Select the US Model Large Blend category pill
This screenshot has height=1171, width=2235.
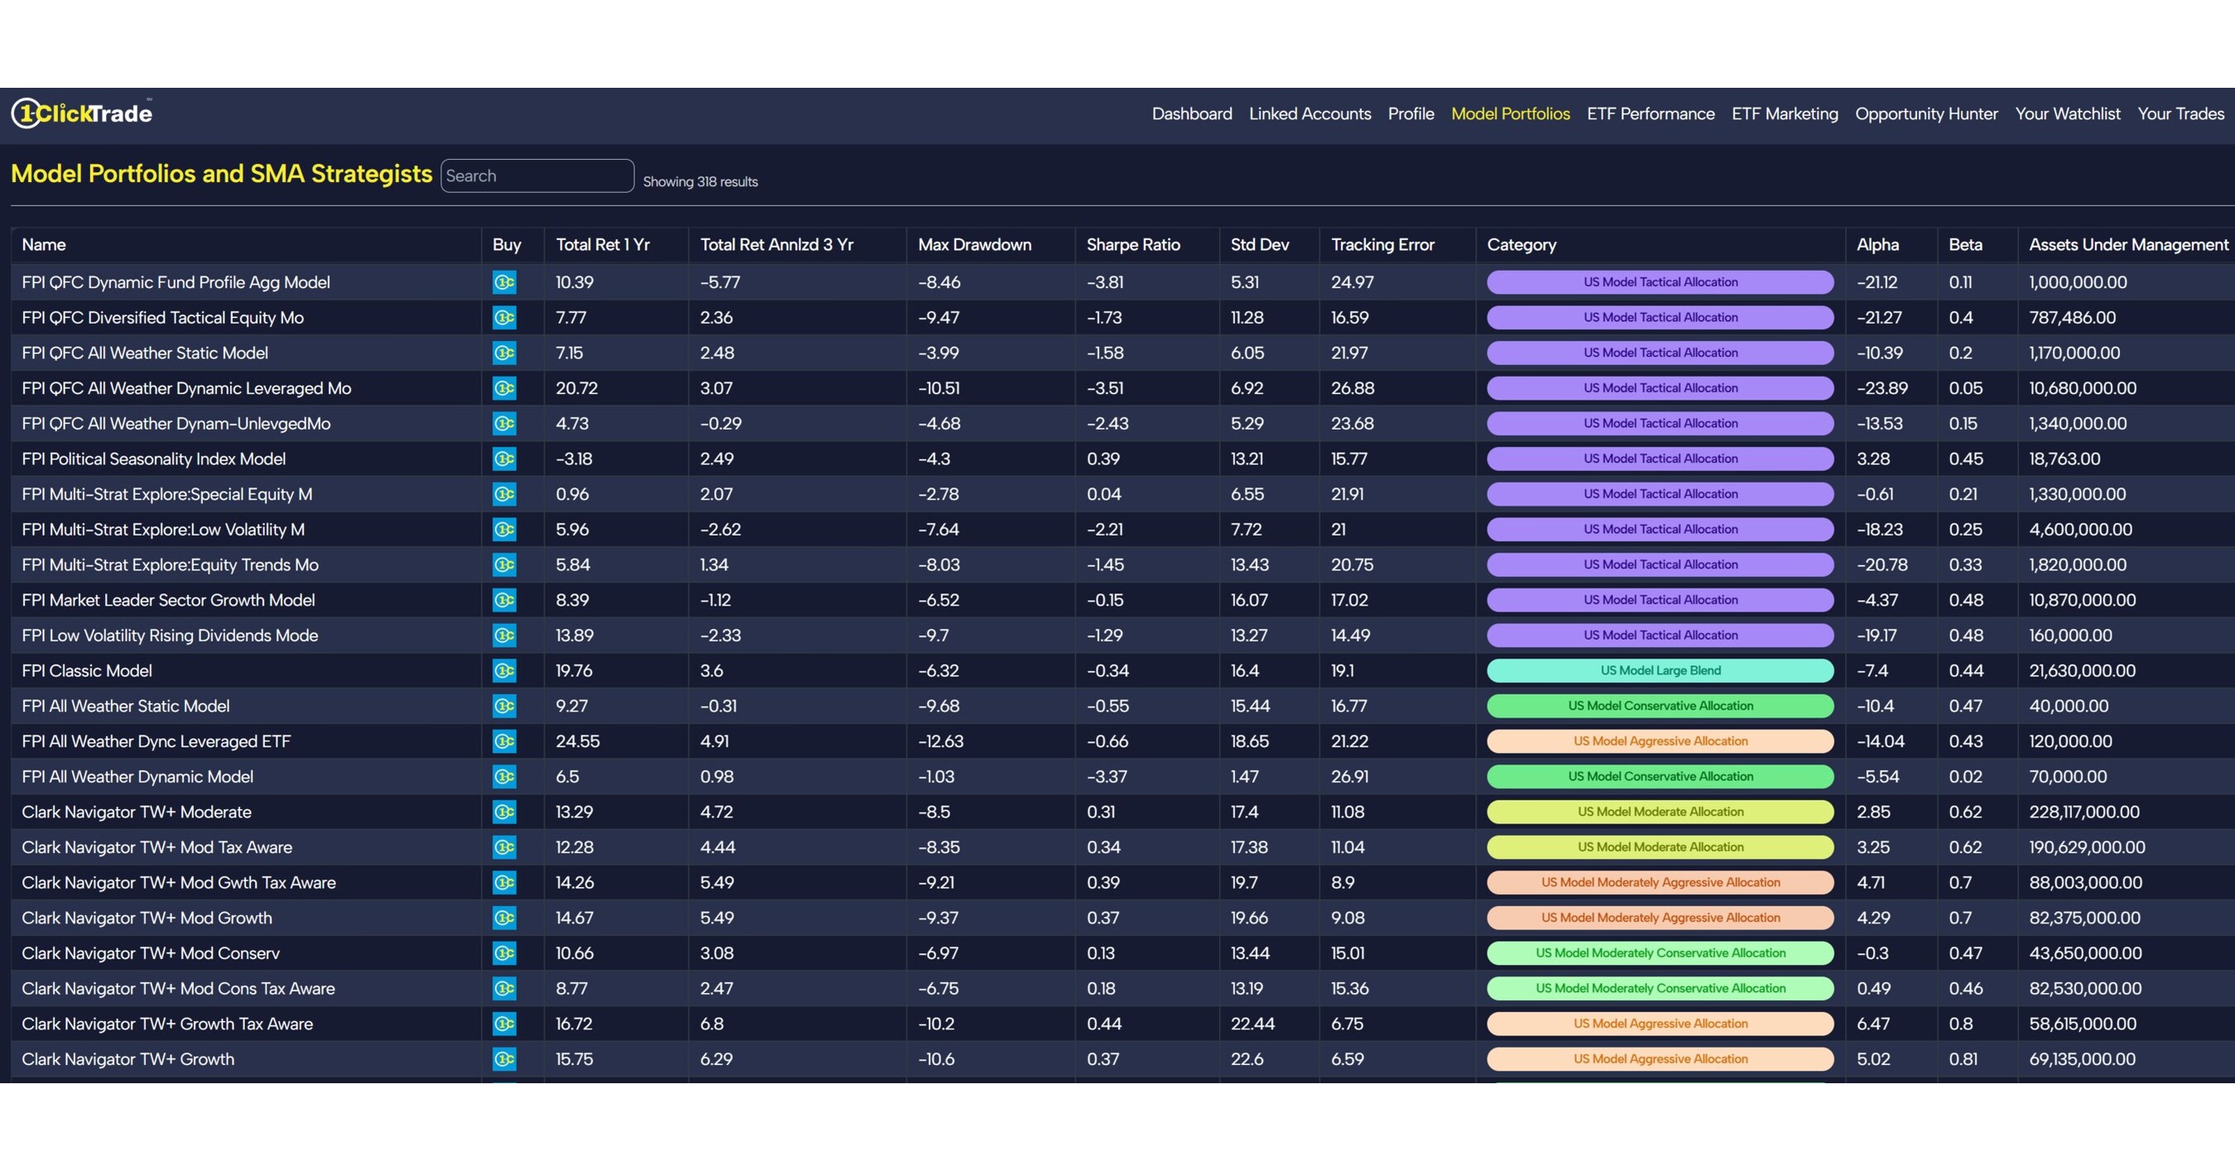pyautogui.click(x=1659, y=670)
